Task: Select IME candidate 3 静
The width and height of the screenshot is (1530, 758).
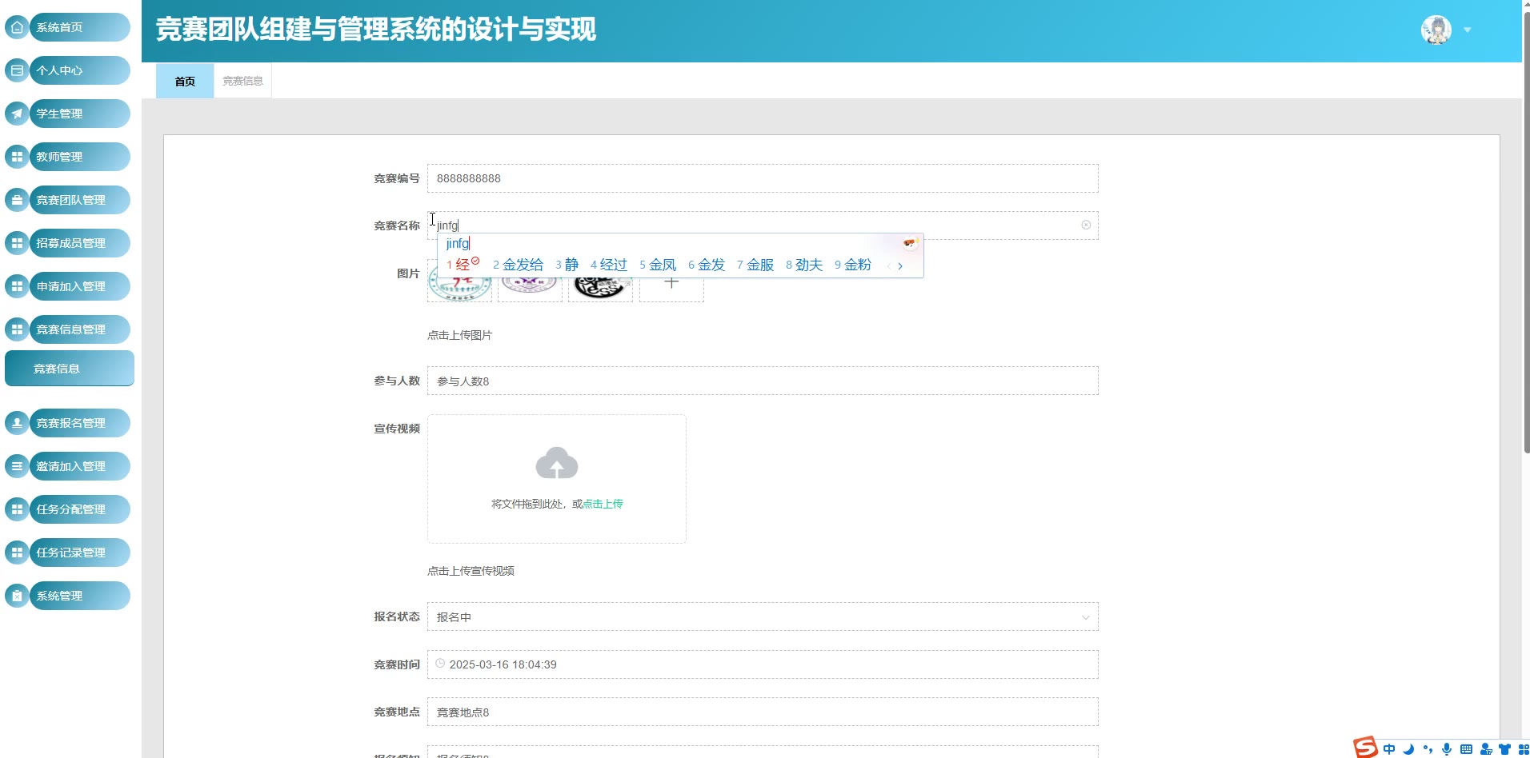Action: [567, 265]
